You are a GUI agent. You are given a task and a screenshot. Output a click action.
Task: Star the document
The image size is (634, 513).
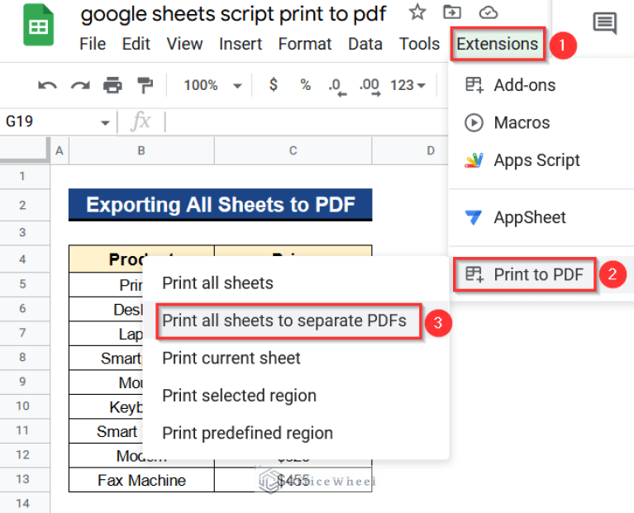click(x=417, y=12)
